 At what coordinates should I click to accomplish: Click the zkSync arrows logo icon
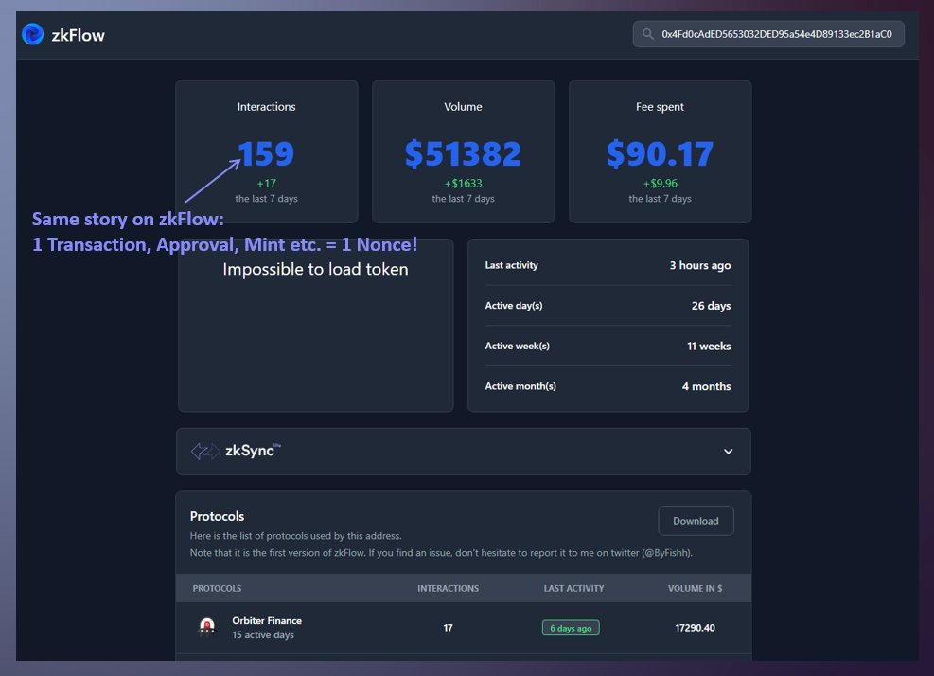tap(204, 452)
